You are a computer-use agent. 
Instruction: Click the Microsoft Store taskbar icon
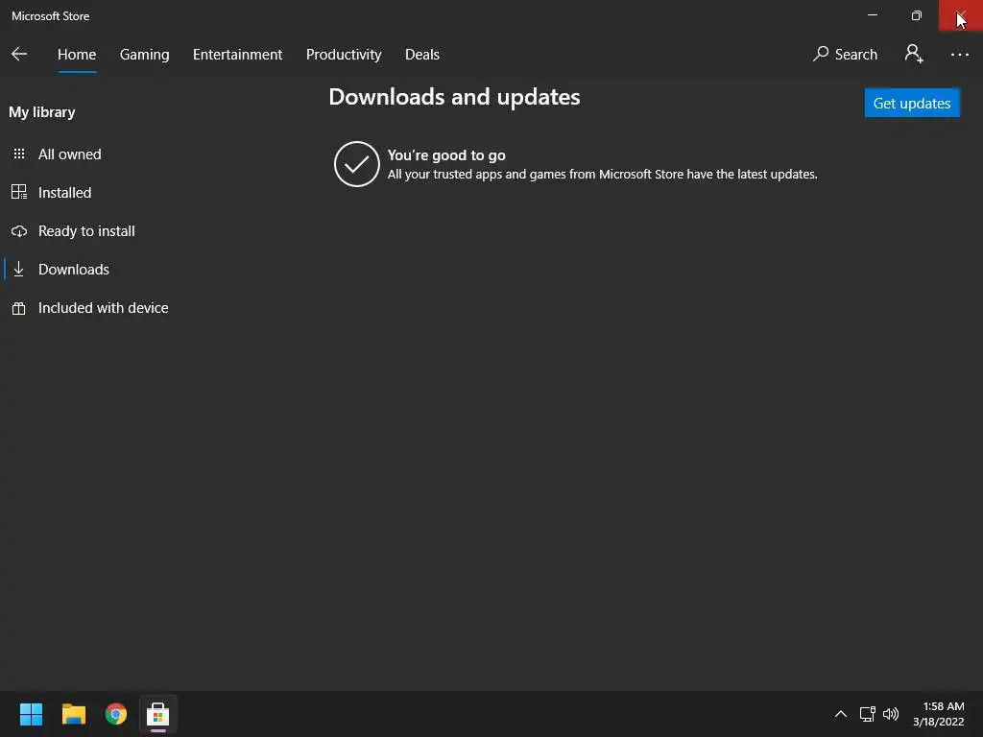click(x=158, y=714)
